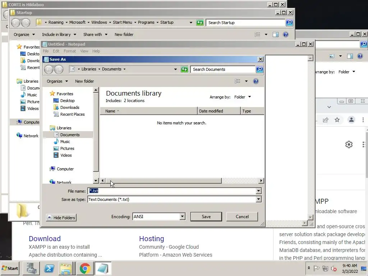Click the Search Startup field

245,23
